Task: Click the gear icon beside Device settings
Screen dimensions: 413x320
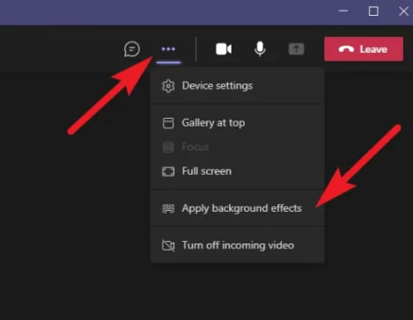Action: [168, 86]
